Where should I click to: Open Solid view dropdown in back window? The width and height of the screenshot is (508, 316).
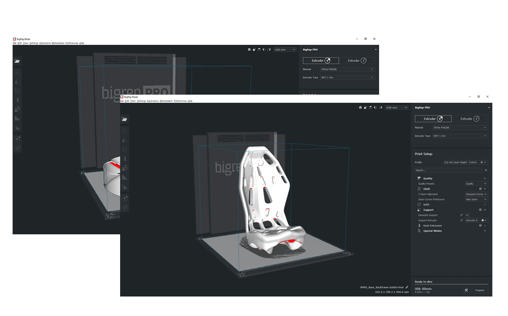click(285, 50)
